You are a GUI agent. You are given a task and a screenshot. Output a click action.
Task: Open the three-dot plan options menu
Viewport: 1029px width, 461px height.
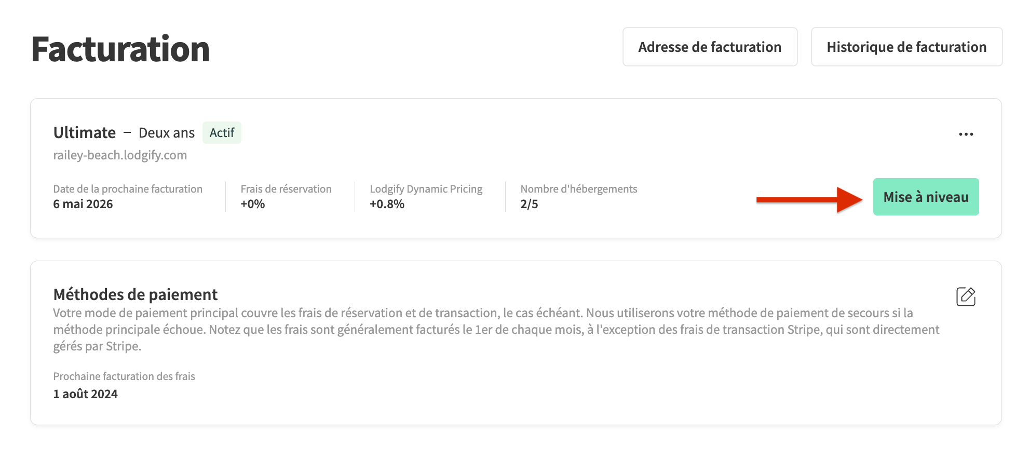(x=966, y=134)
